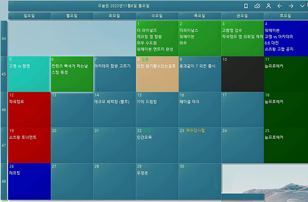Viewport: 308px width, 202px height.
Task: Click the phone/mobile view icon in header
Action: click(246, 6)
